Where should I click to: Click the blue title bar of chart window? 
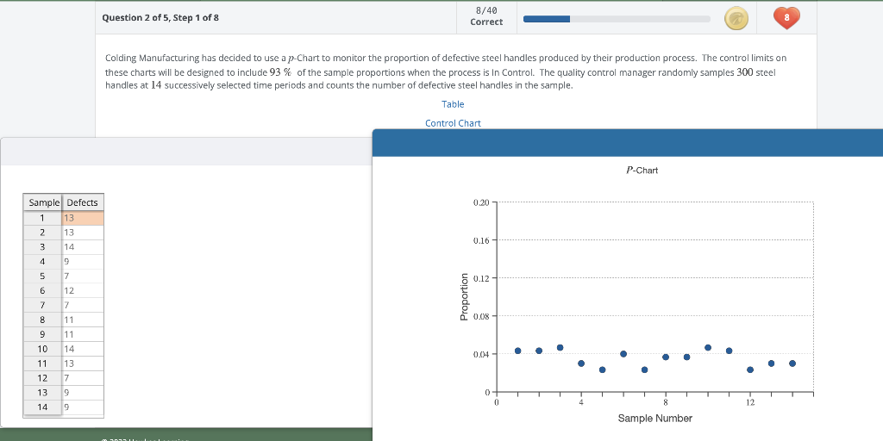628,142
